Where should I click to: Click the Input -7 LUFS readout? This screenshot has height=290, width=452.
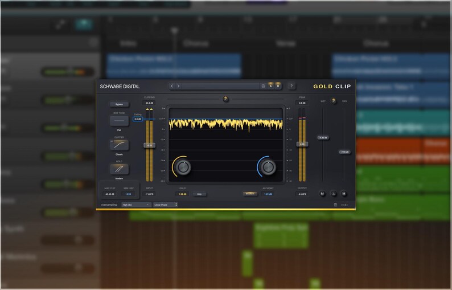coord(149,194)
